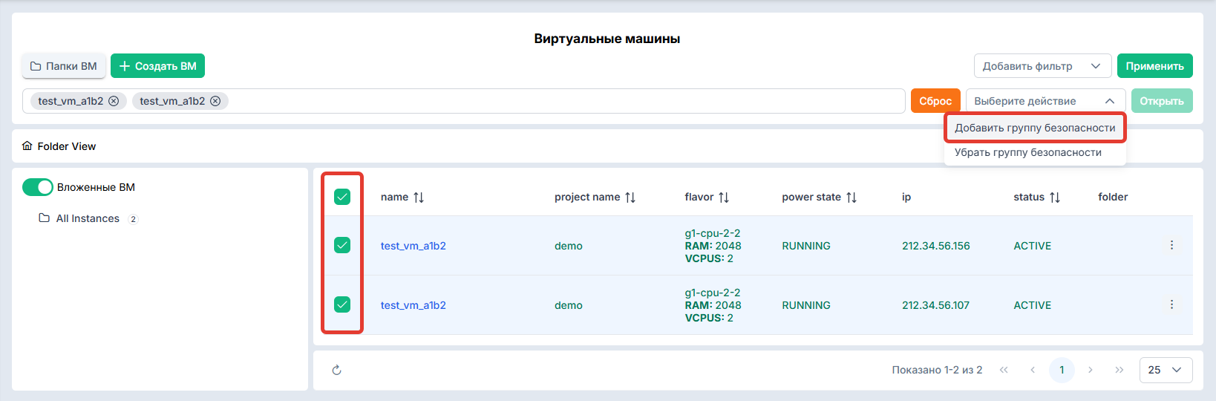Open the Папки ВМ folders button
The width and height of the screenshot is (1216, 401).
pyautogui.click(x=63, y=66)
